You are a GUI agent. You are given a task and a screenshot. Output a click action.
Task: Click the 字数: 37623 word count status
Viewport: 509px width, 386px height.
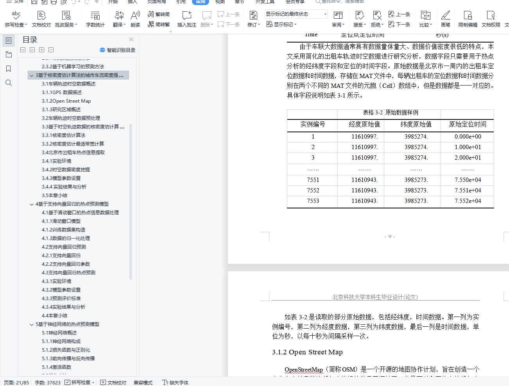click(x=47, y=382)
